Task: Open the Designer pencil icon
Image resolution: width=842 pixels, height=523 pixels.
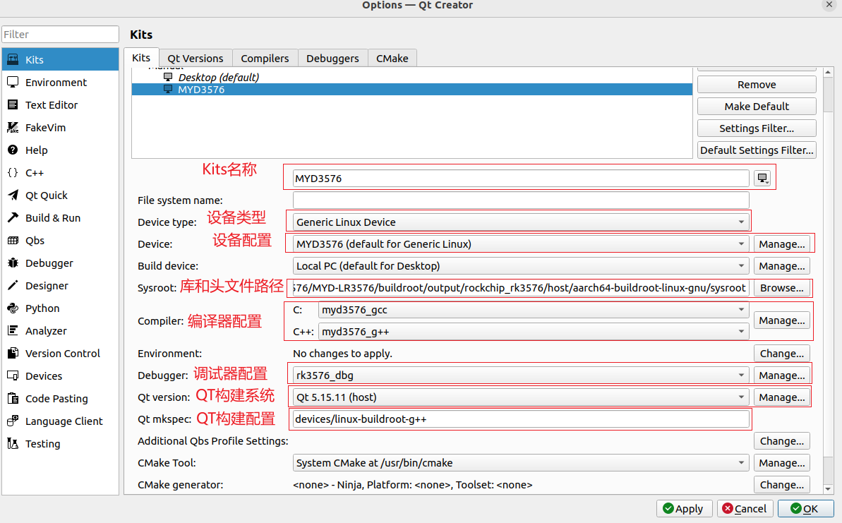Action: (x=13, y=285)
